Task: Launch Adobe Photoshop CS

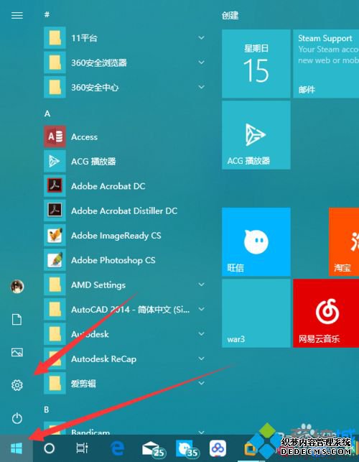Action: (125, 260)
